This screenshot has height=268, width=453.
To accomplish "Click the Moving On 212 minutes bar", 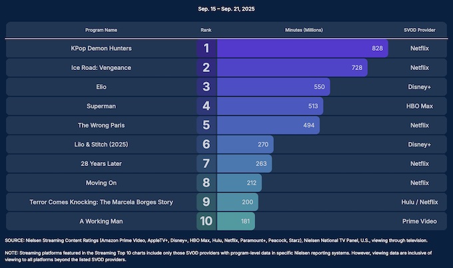I will pos(240,183).
